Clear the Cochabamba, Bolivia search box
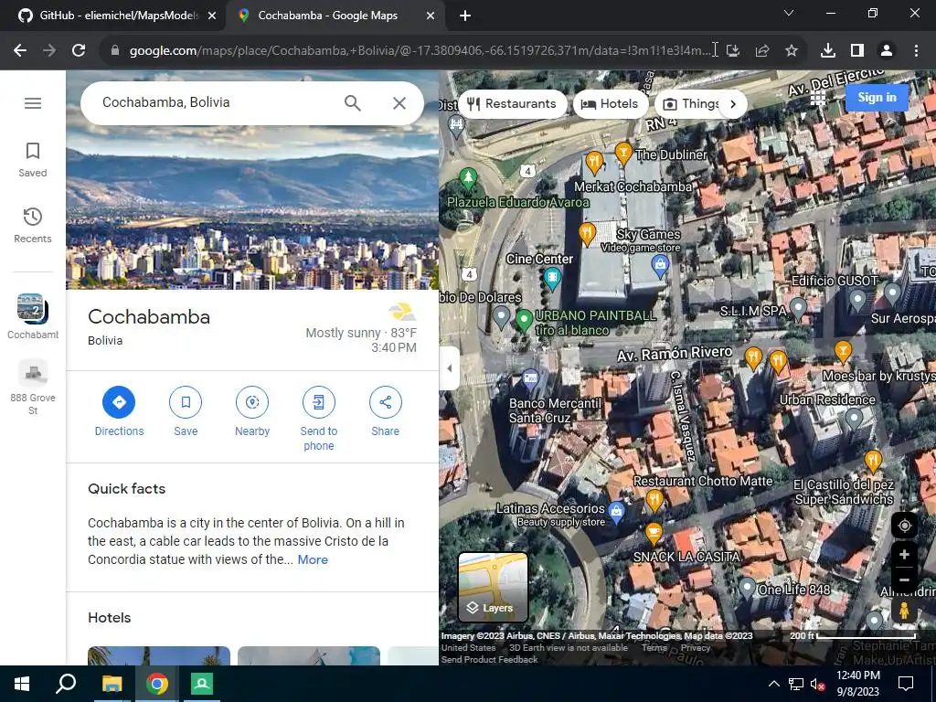The width and height of the screenshot is (936, 702). (399, 103)
